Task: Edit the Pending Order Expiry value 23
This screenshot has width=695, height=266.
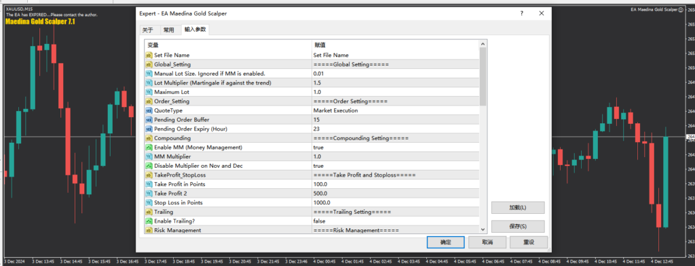Action: [396, 129]
